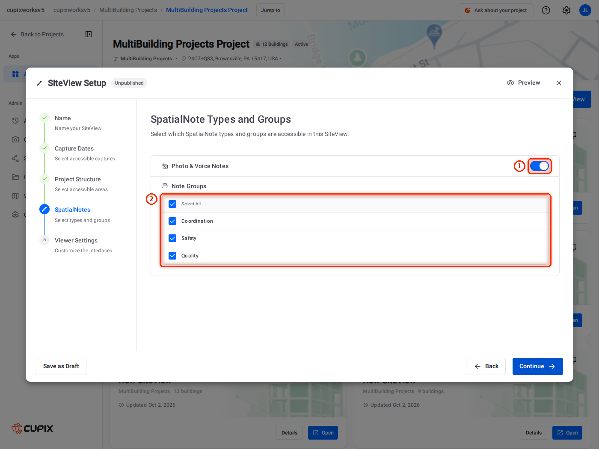Open the SiteView Preview

coord(523,83)
